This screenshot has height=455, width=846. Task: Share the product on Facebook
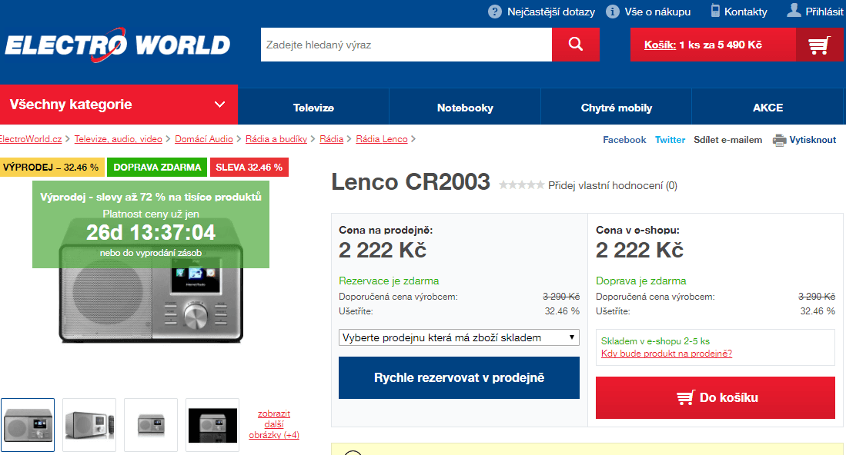coord(624,140)
